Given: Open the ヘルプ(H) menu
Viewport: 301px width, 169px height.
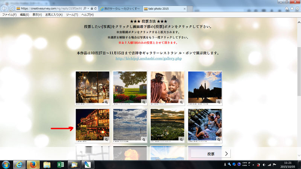Looking at the screenshot, I should click(87, 15).
